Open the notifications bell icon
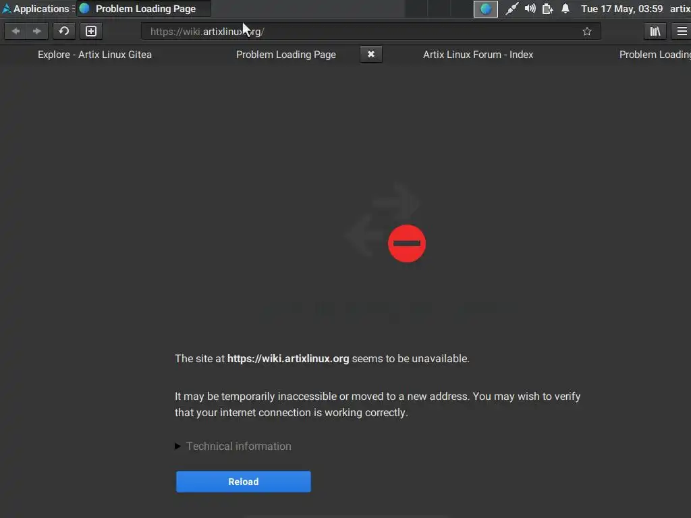The image size is (691, 518). pyautogui.click(x=565, y=9)
